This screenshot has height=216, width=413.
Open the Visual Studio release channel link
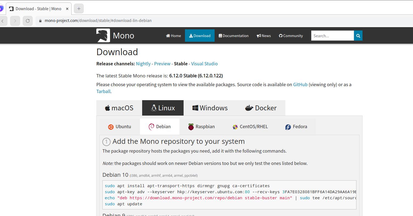(204, 64)
